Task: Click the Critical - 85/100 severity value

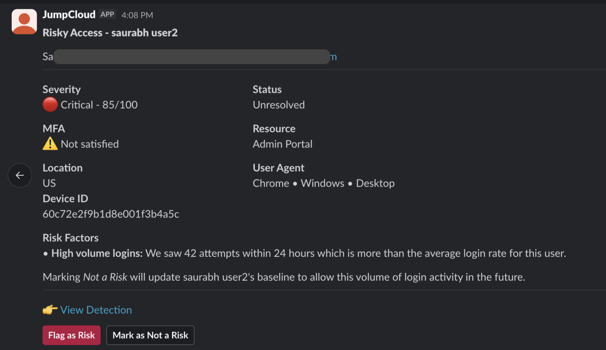Action: (99, 105)
